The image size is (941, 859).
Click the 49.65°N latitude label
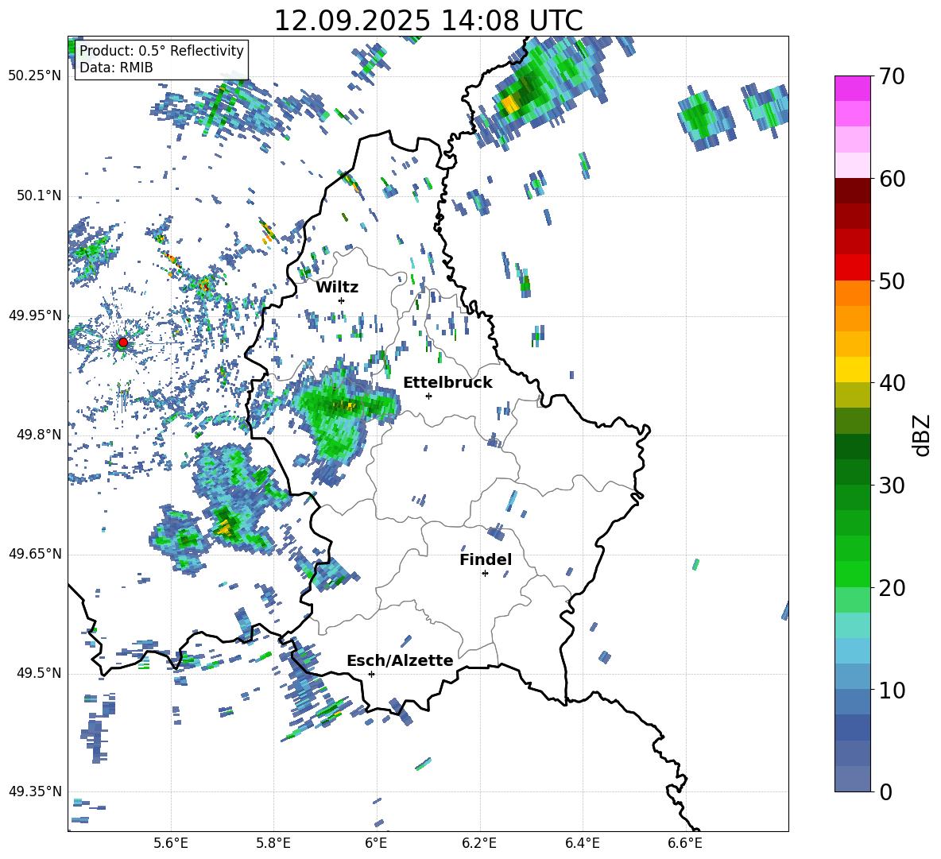35,554
